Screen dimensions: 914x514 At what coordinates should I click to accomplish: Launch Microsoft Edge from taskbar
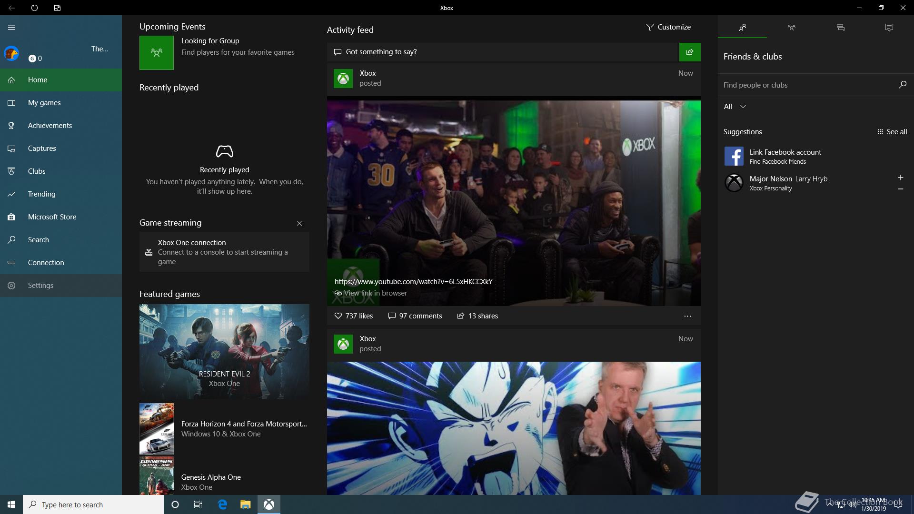[x=222, y=504]
